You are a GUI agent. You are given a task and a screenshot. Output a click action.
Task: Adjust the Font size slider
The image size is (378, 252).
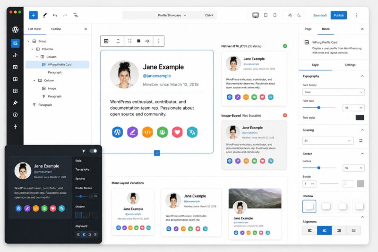pos(318,107)
